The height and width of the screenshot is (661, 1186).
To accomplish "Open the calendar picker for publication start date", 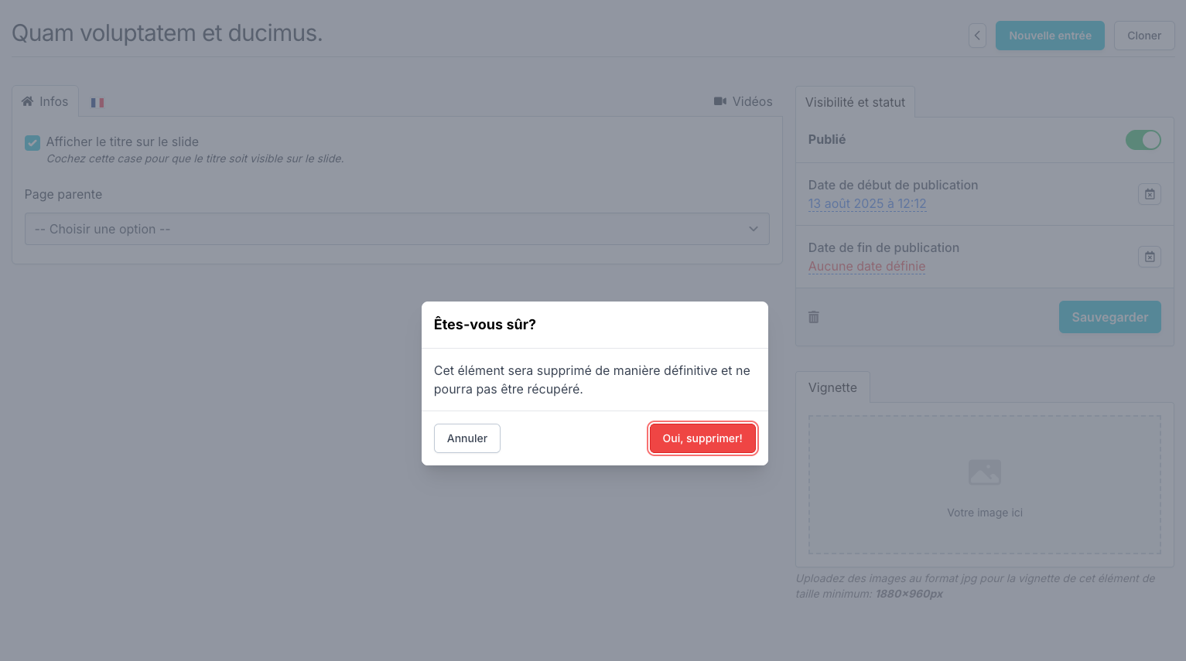I will (1150, 194).
